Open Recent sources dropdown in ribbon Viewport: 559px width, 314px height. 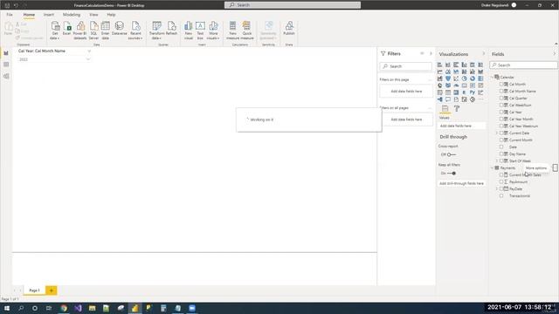(x=135, y=30)
